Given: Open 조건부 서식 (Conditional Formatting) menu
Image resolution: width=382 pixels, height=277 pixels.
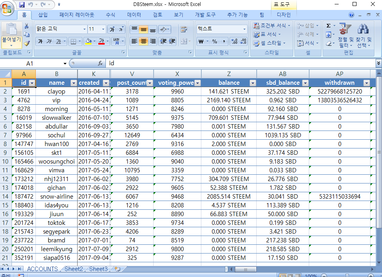Looking at the screenshot, I should pyautogui.click(x=272, y=25).
